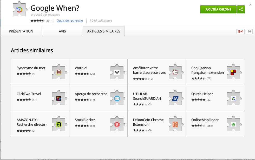Screen dimensions: 255x160
Task: Select the StockBlocker red icon
Action: [117, 124]
